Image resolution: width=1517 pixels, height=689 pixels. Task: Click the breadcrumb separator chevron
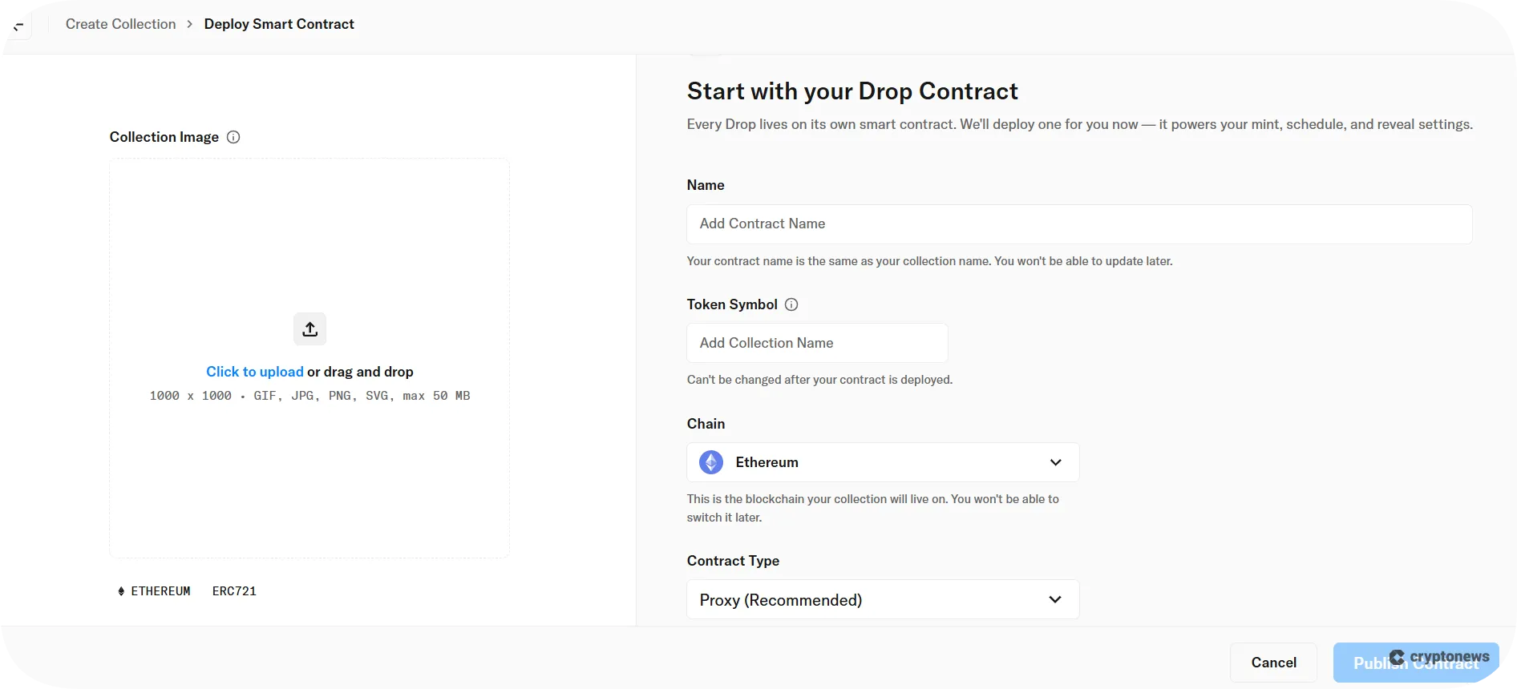pyautogui.click(x=190, y=24)
